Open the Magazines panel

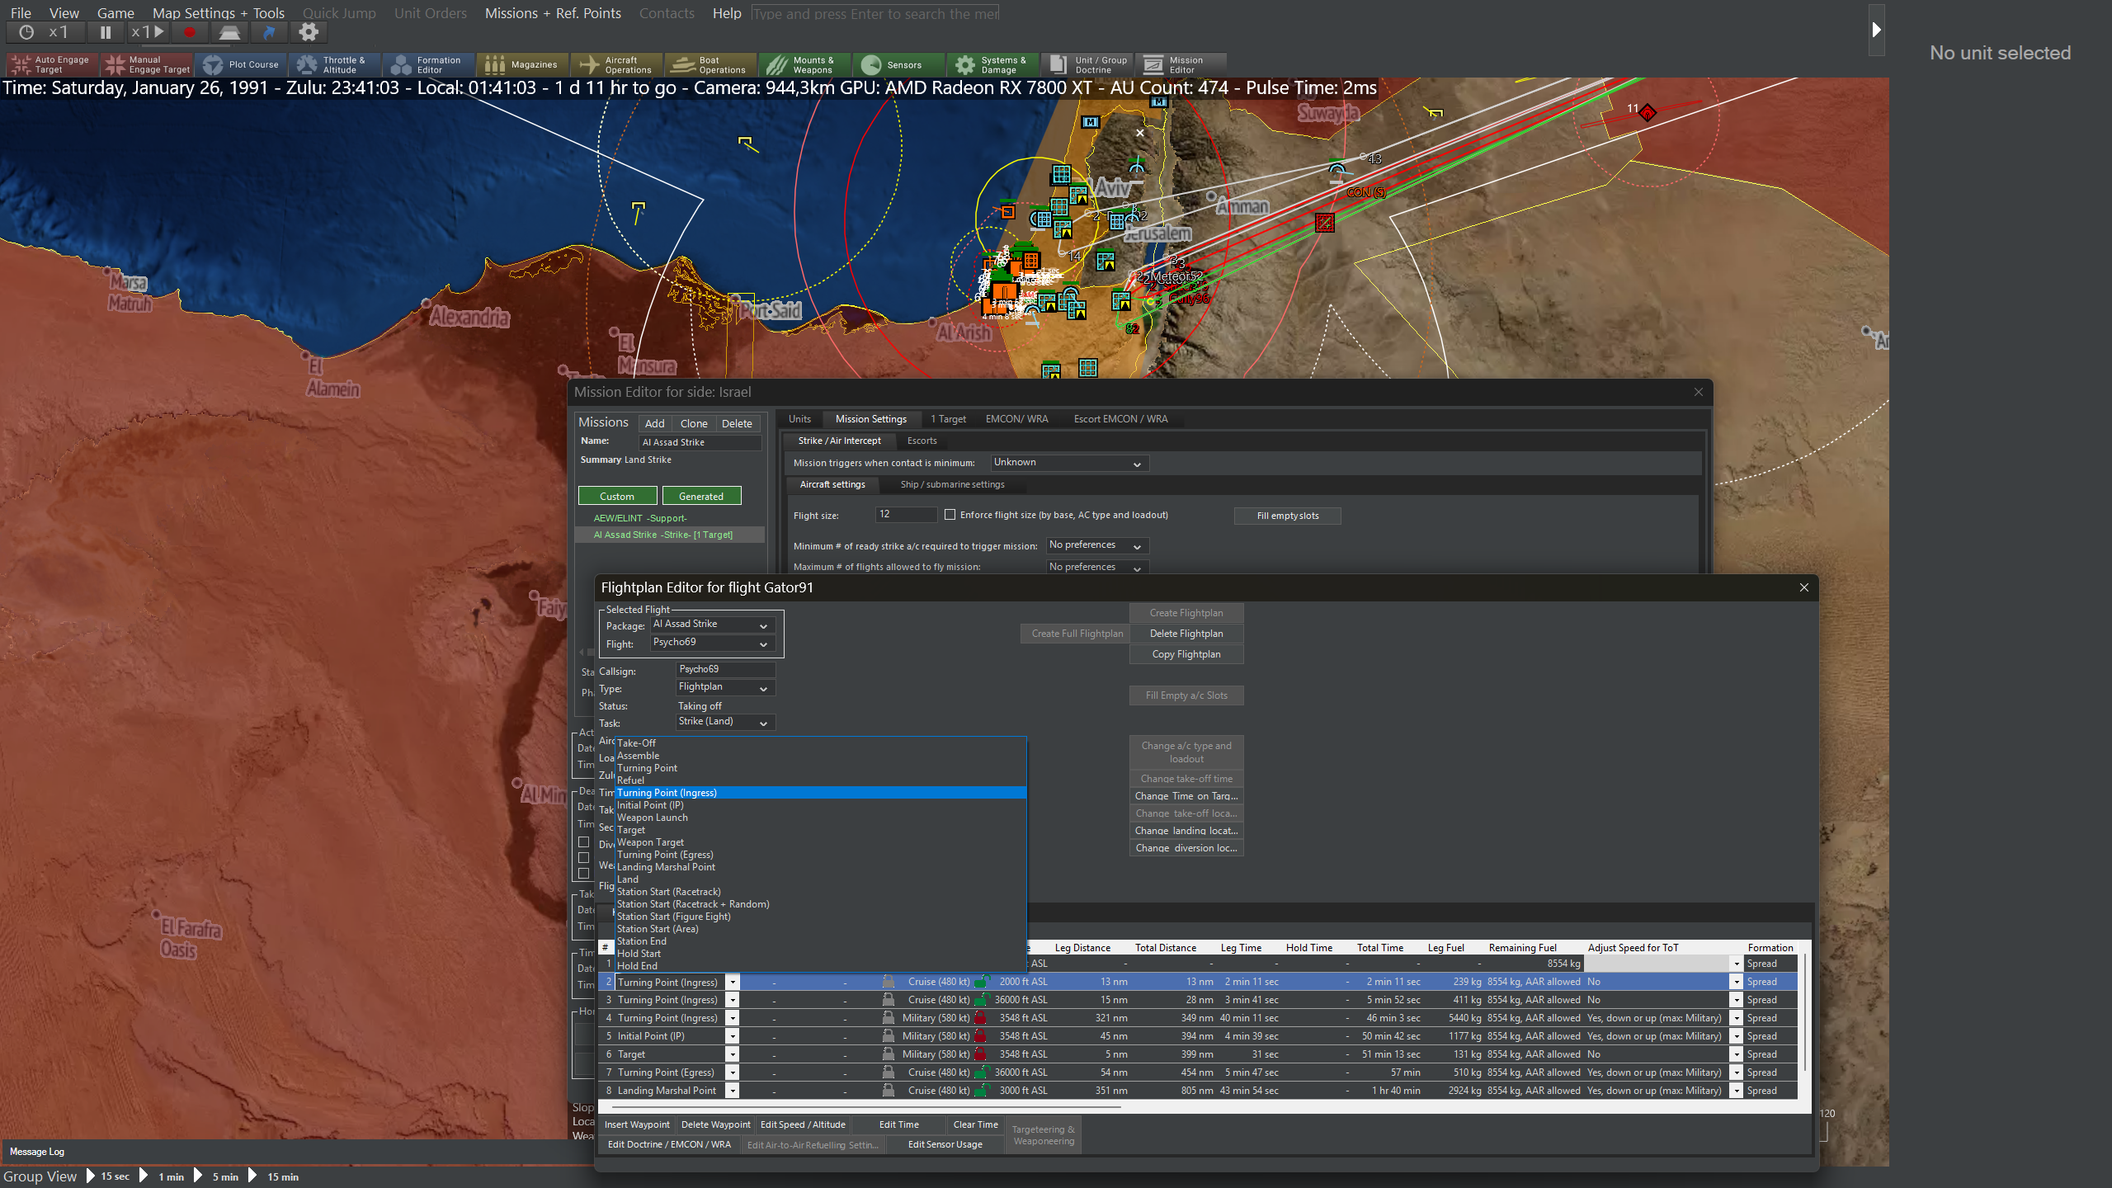point(523,64)
